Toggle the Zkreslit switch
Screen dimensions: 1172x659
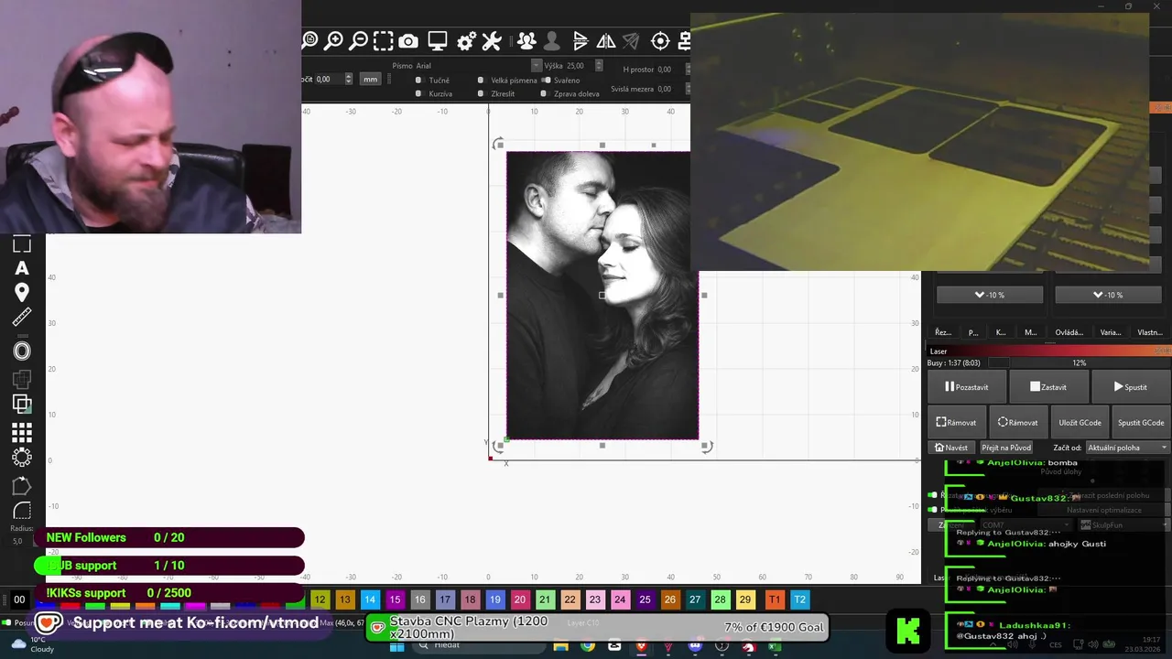[481, 93]
